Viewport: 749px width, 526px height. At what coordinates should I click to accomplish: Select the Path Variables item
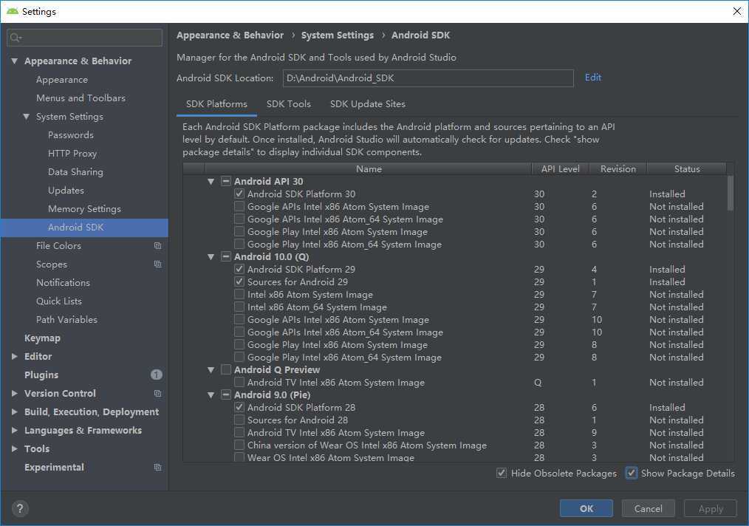66,320
